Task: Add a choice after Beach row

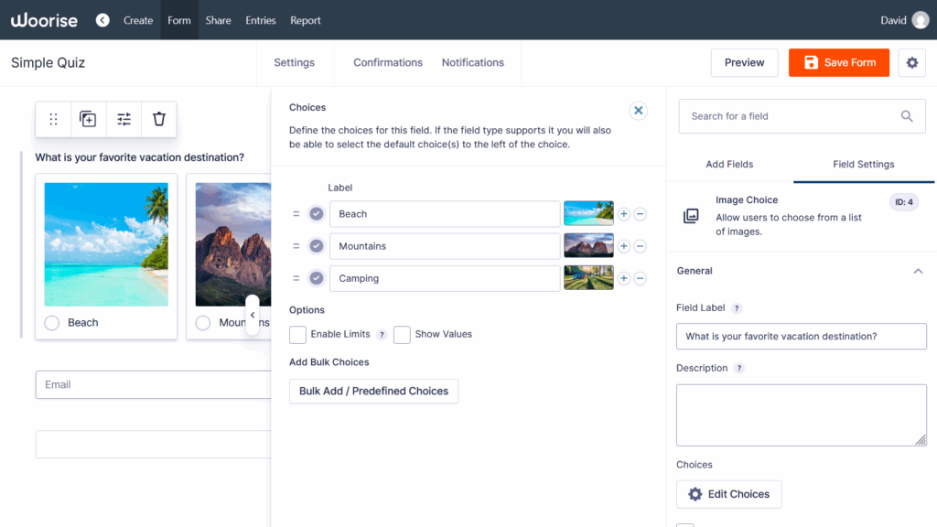Action: [624, 214]
